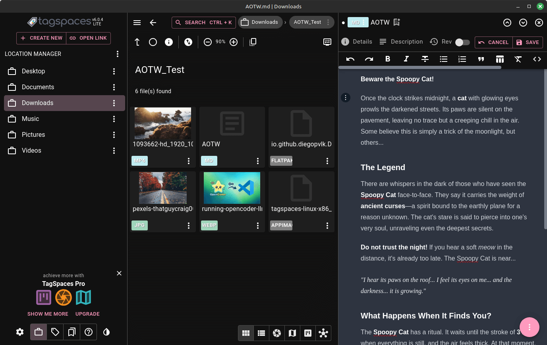Open the AOTW_Test folder breadcrumb menu
The width and height of the screenshot is (547, 345).
tap(328, 22)
